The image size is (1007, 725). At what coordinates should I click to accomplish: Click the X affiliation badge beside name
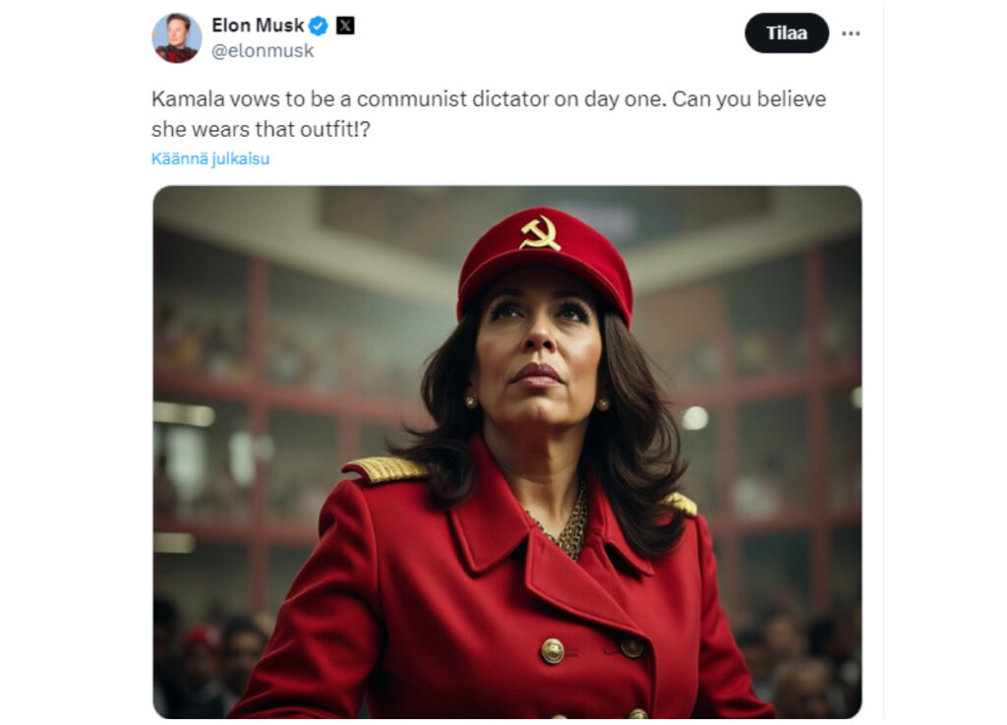coord(345,26)
